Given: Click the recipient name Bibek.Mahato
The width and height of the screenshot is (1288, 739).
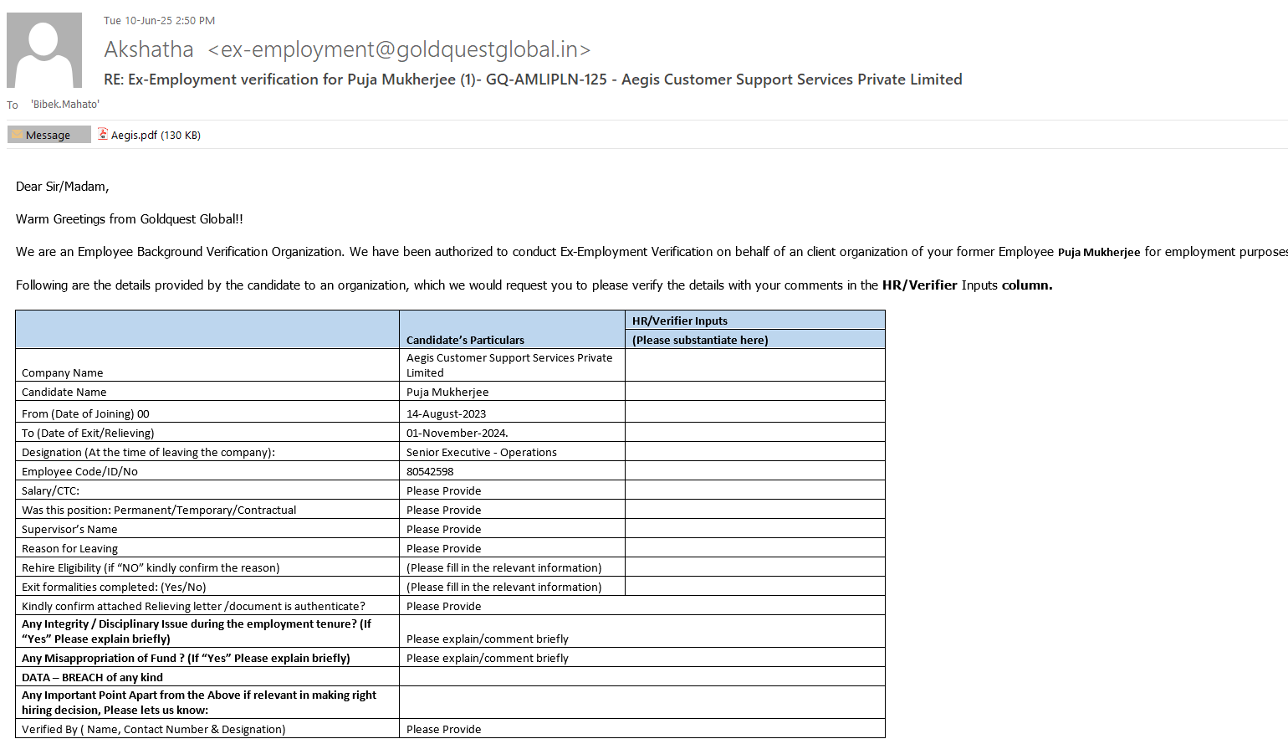Looking at the screenshot, I should click(65, 105).
